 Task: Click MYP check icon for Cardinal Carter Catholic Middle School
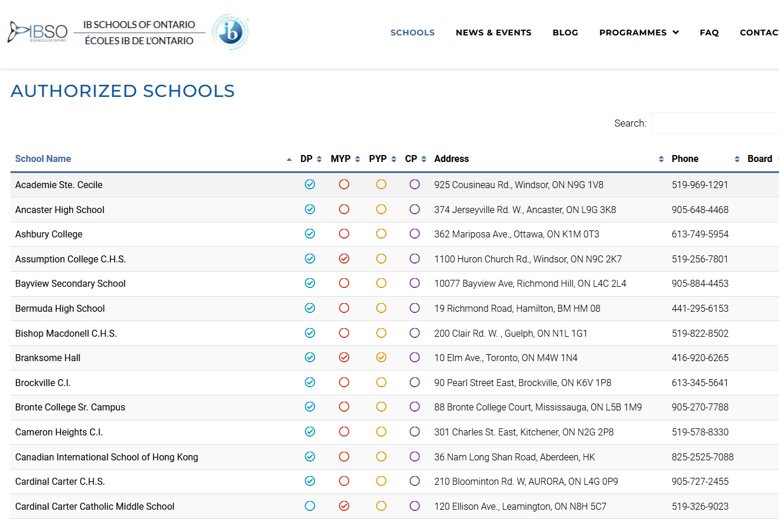[x=344, y=506]
